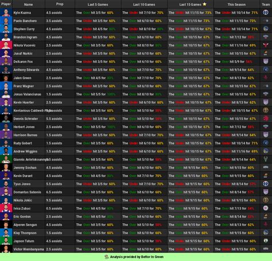Image resolution: width=272 pixels, height=261 pixels.
Task: Click the Clippers logo in Ivica Zubac's row
Action: point(266,208)
